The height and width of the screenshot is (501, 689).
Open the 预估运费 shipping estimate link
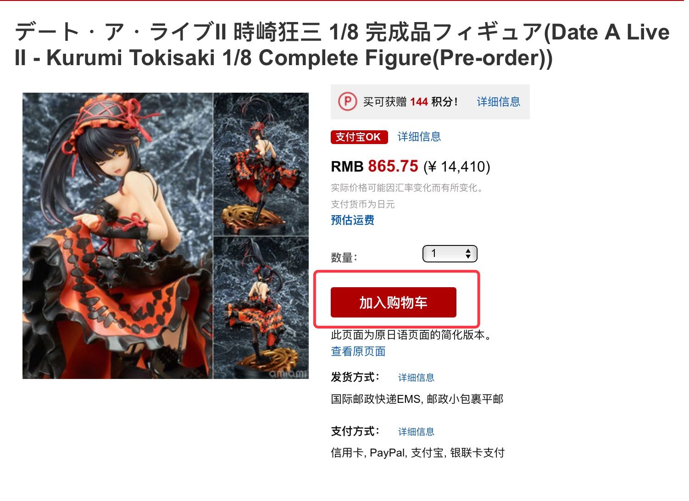point(353,220)
